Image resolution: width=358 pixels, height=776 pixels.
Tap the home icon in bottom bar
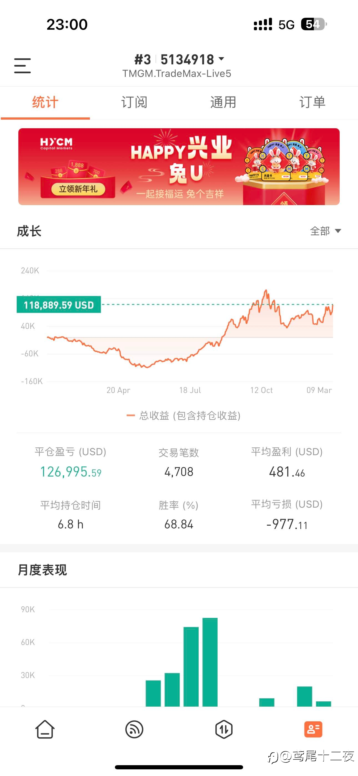click(45, 729)
